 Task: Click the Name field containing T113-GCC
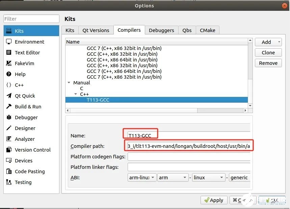pyautogui.click(x=189, y=135)
